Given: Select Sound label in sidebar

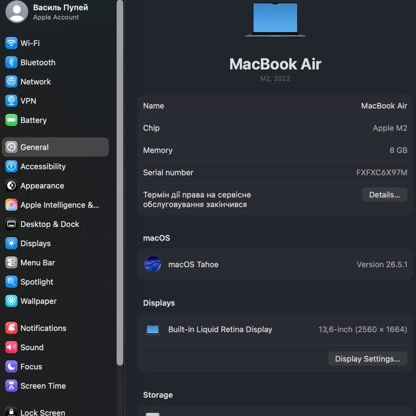Looking at the screenshot, I should pyautogui.click(x=32, y=347).
